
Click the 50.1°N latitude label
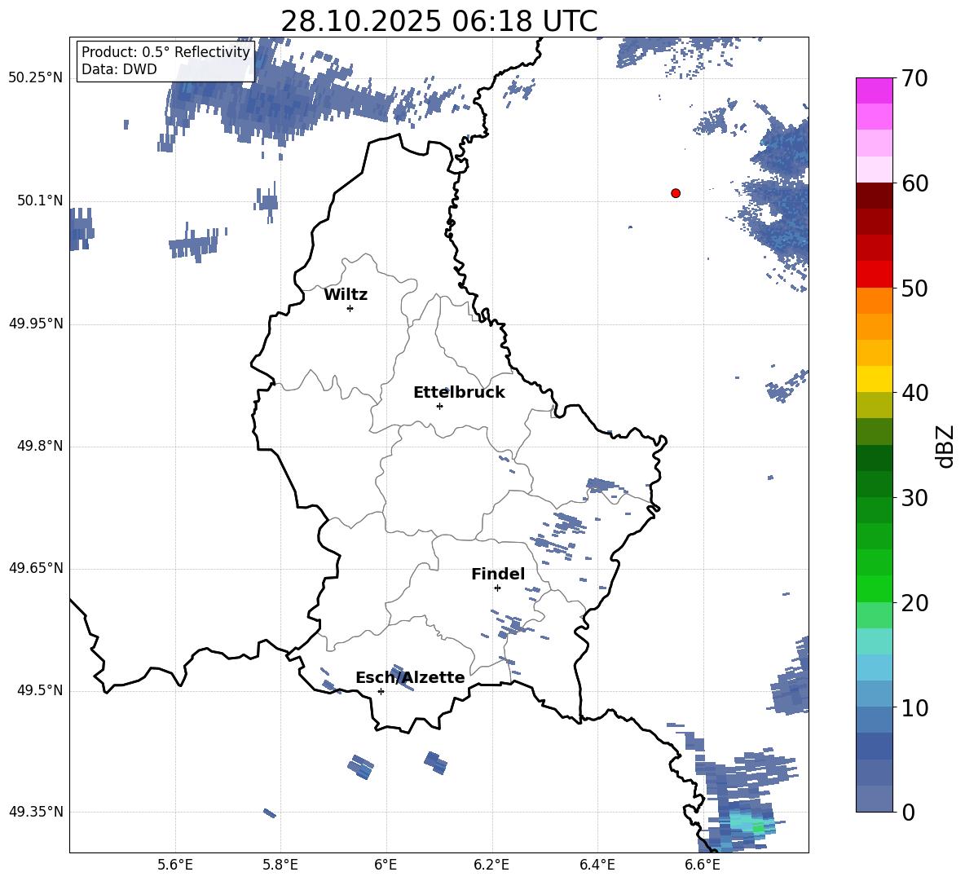coord(40,200)
